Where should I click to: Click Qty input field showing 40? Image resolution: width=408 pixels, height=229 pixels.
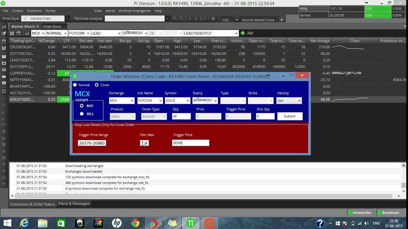[x=181, y=116]
